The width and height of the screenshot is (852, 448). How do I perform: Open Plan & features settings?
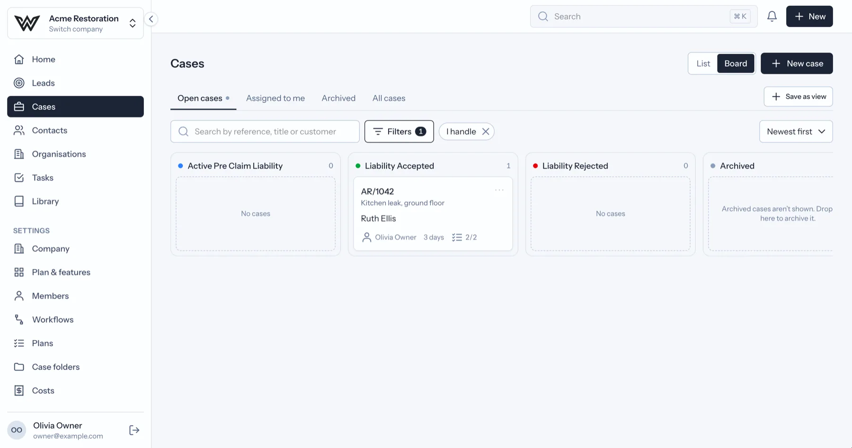click(x=75, y=272)
